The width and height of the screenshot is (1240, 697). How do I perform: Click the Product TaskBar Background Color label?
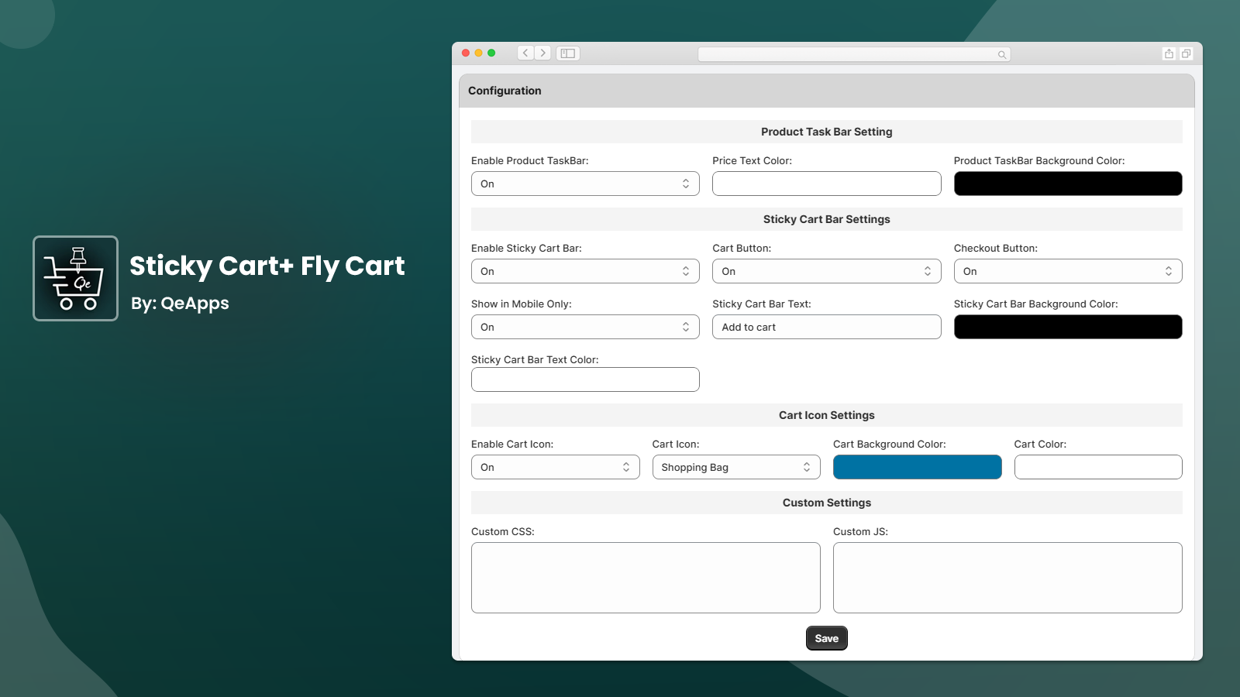coord(1039,161)
